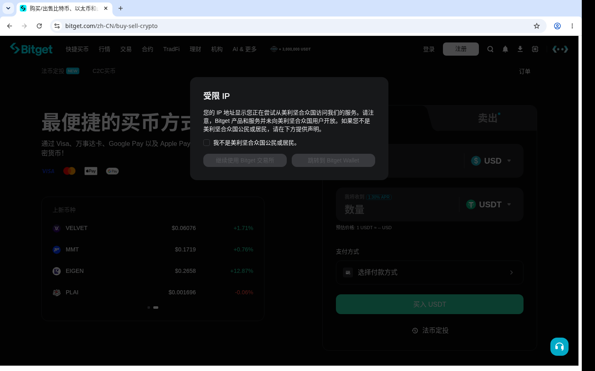Open the 交易 menu item
This screenshot has height=371, width=595.
126,49
